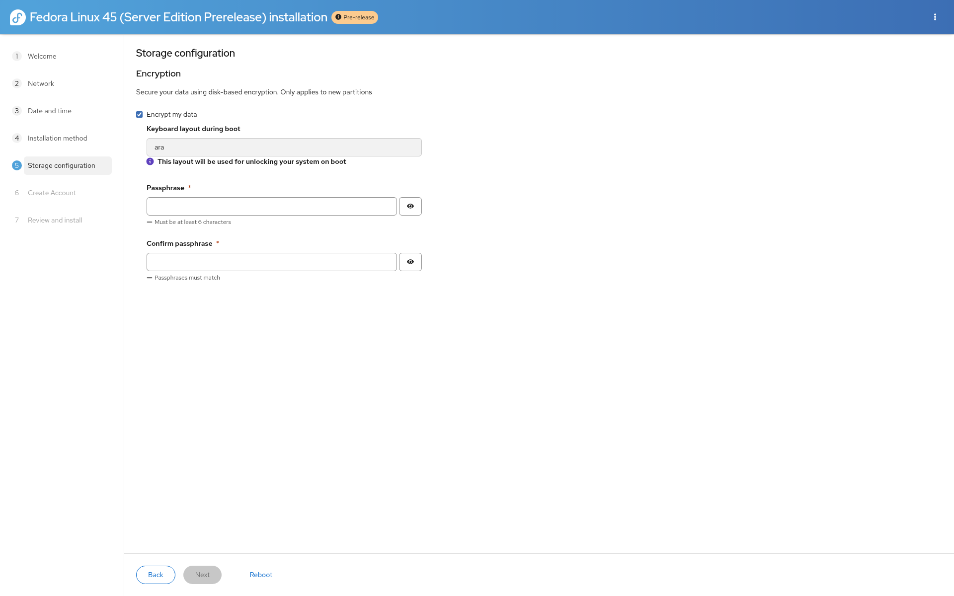Click 'Passphrases must match' hint
This screenshot has height=596, width=954.
click(x=187, y=278)
